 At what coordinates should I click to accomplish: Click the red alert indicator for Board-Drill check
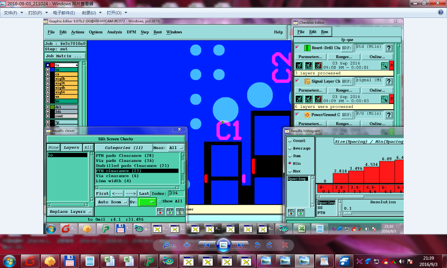391,65
